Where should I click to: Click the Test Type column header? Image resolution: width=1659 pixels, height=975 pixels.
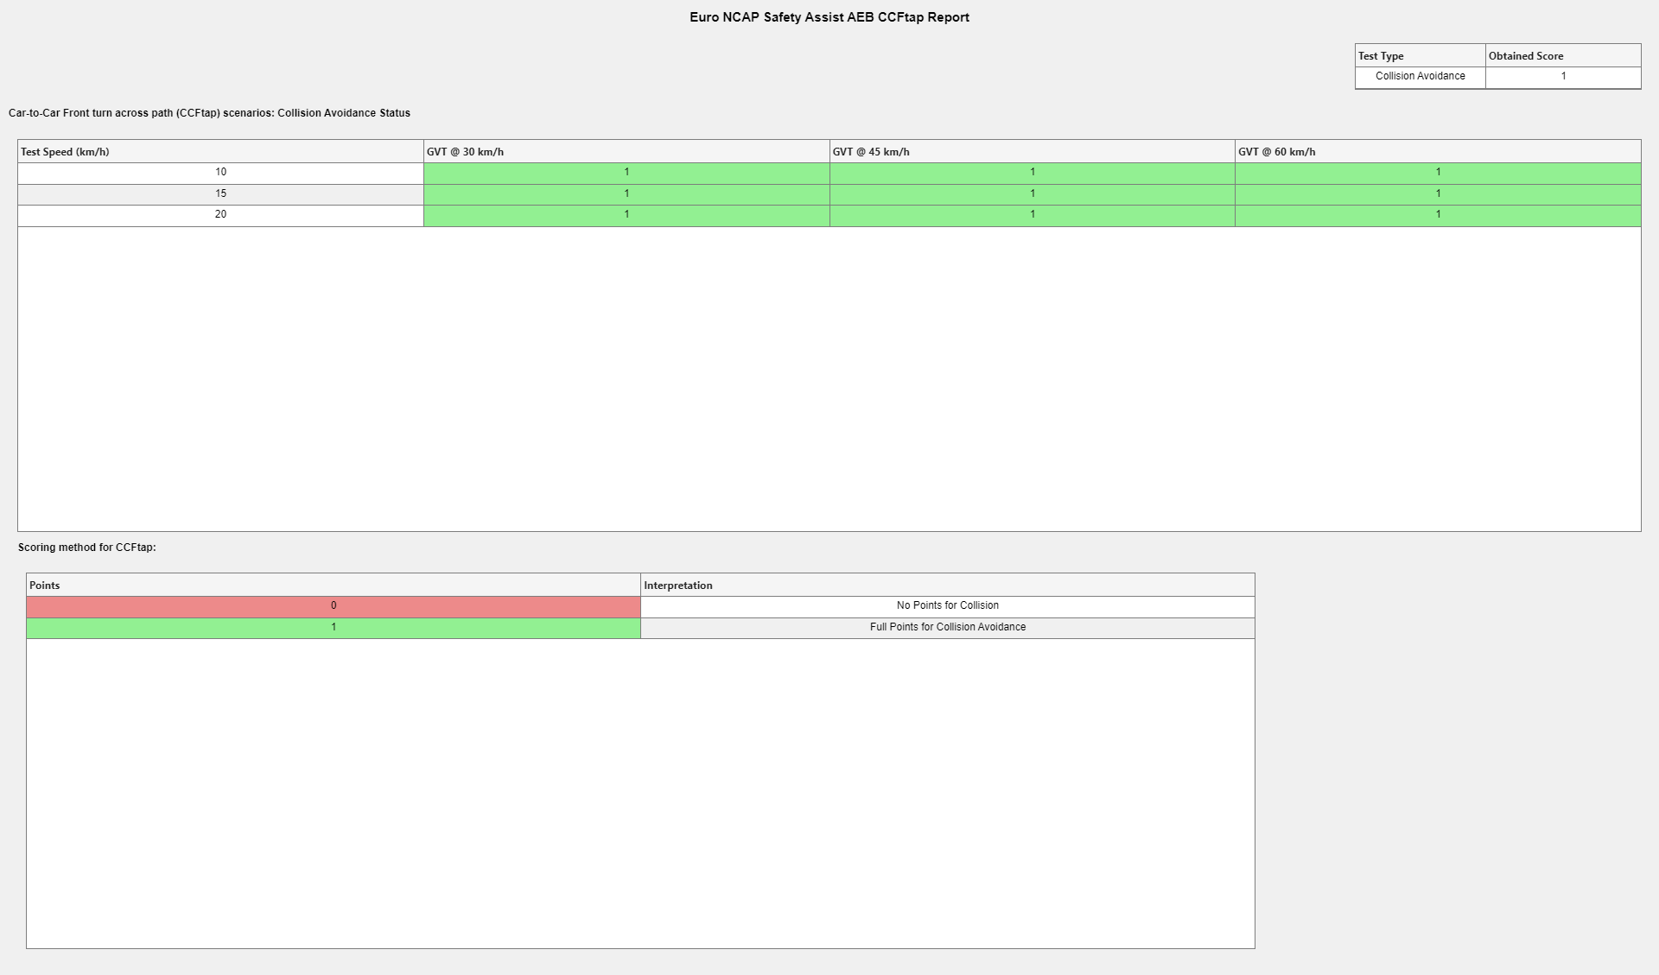[1420, 56]
